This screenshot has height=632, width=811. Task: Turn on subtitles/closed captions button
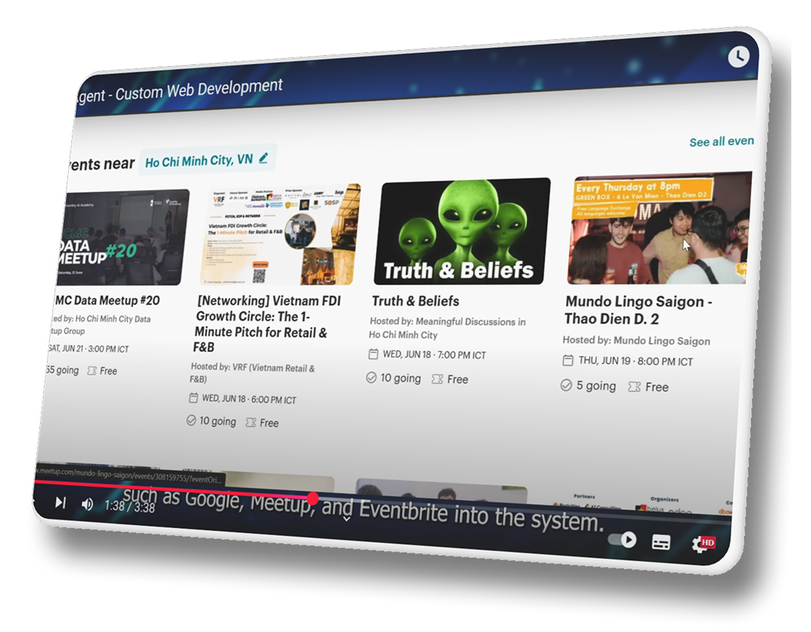tap(660, 543)
